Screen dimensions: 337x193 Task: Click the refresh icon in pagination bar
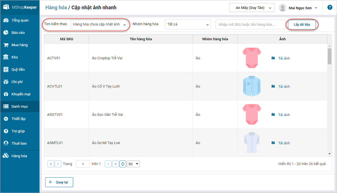coord(123,164)
